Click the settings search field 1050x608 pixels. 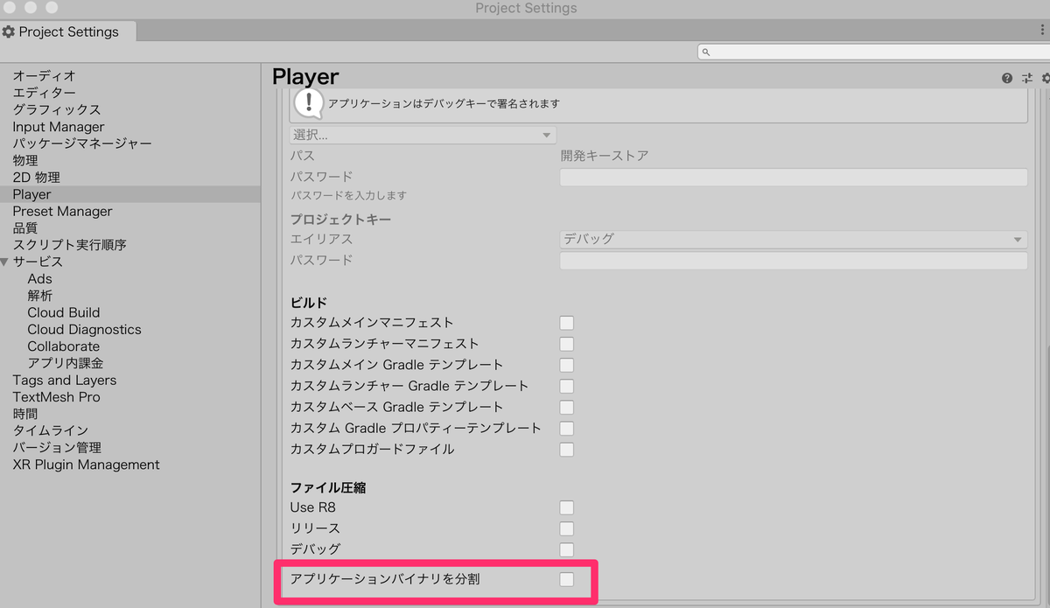point(873,52)
